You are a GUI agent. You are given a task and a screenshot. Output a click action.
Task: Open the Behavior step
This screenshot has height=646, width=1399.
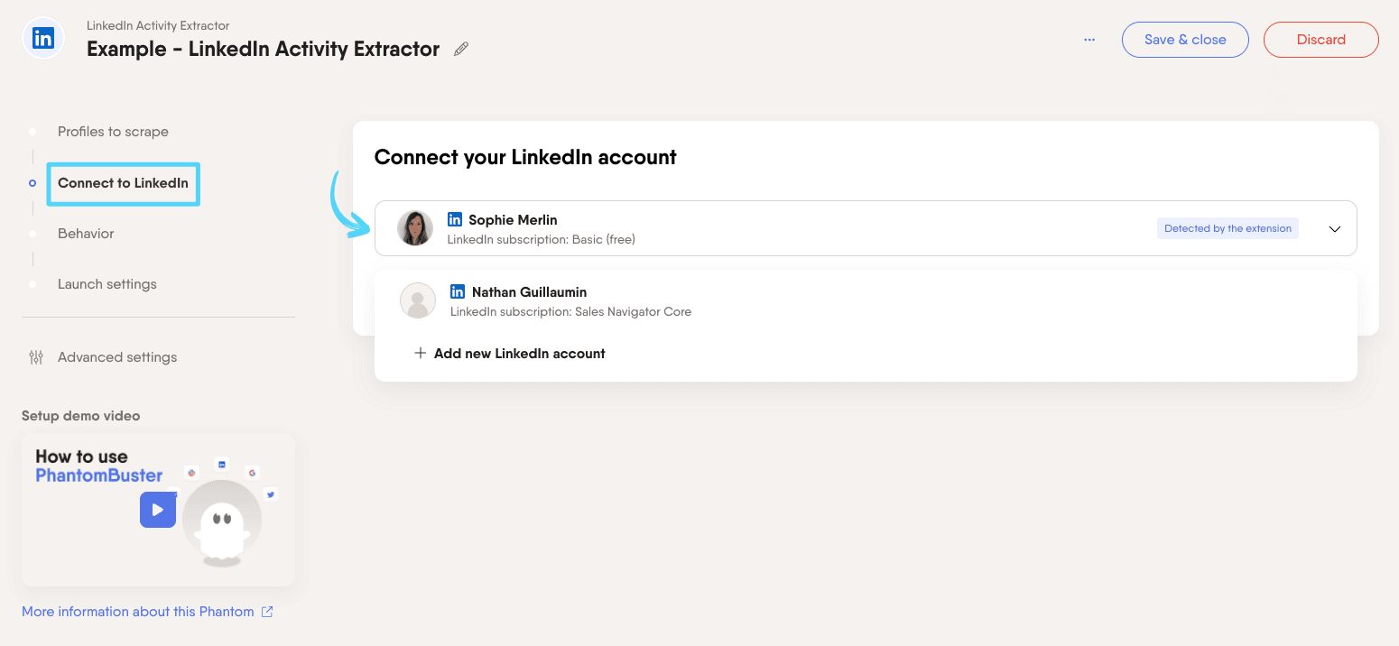[x=86, y=234]
